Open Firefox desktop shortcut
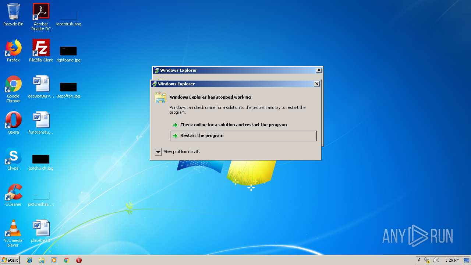Image resolution: width=471 pixels, height=265 pixels. click(13, 51)
